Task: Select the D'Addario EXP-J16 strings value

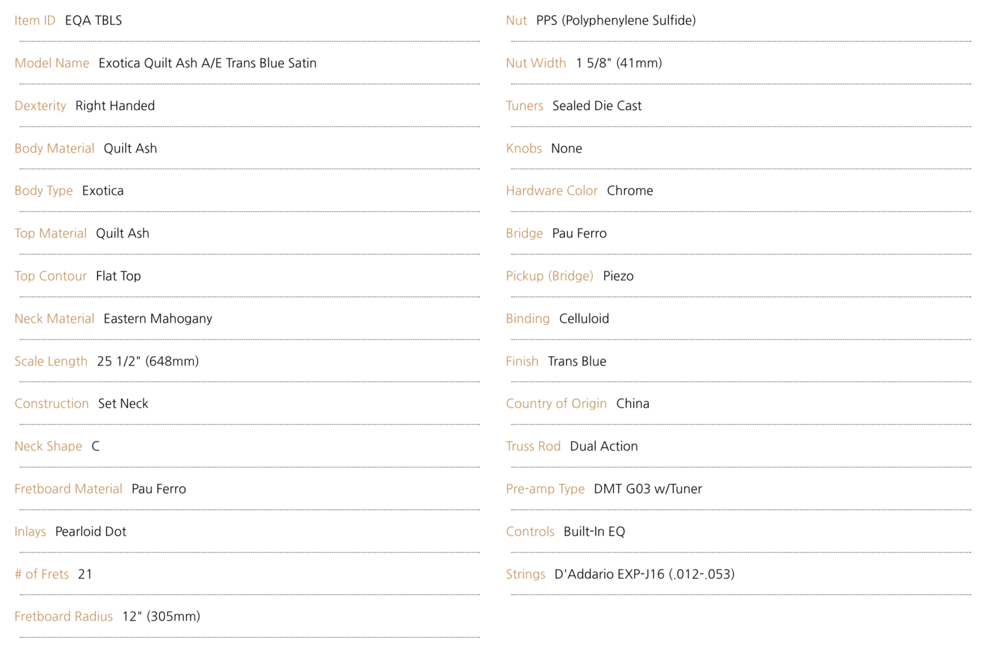Action: (644, 575)
